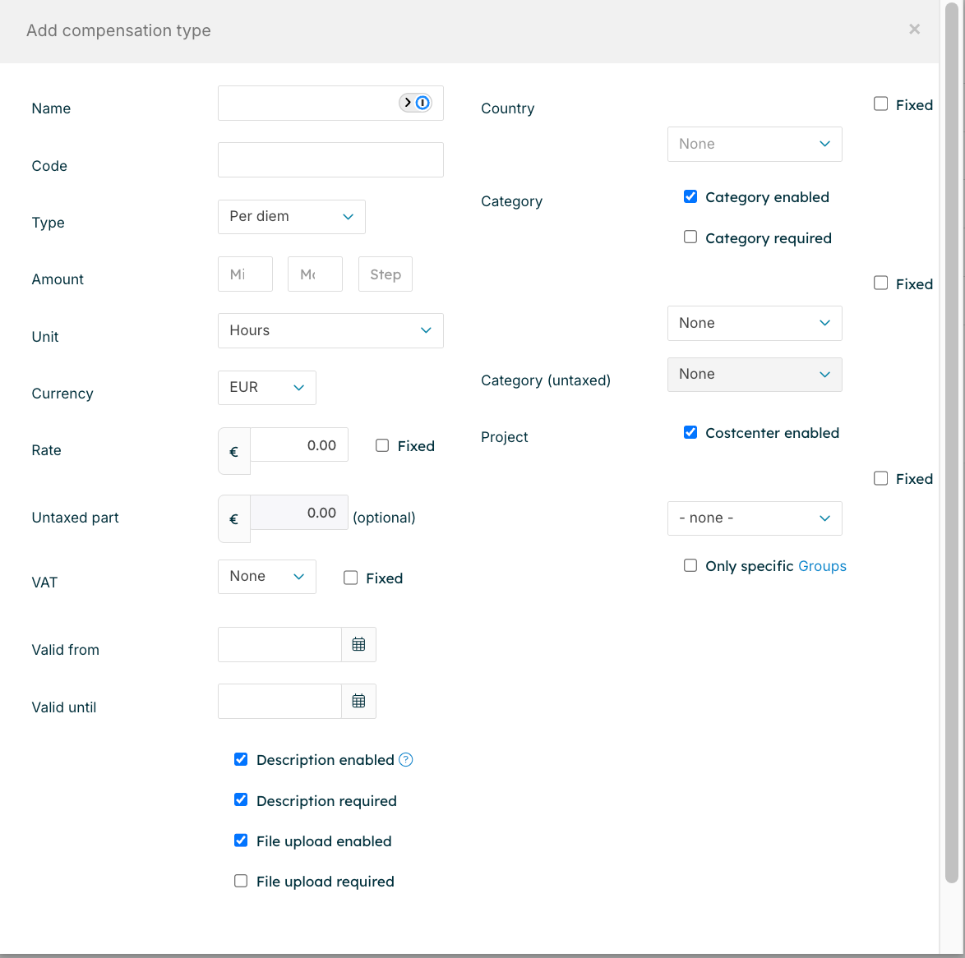
Task: Click the euro symbol beside Untaxed part
Action: tap(234, 518)
